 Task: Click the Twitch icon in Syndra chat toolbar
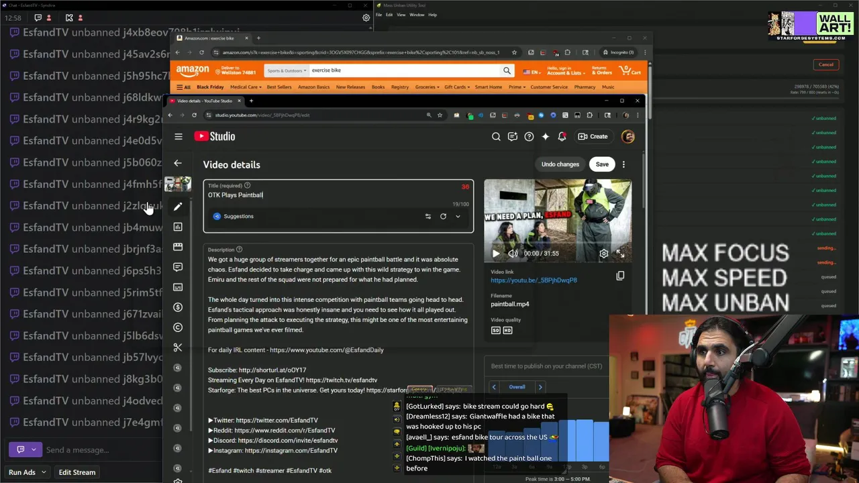(x=38, y=17)
